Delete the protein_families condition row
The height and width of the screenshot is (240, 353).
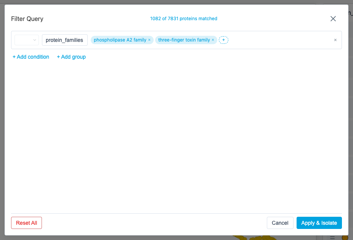click(335, 40)
